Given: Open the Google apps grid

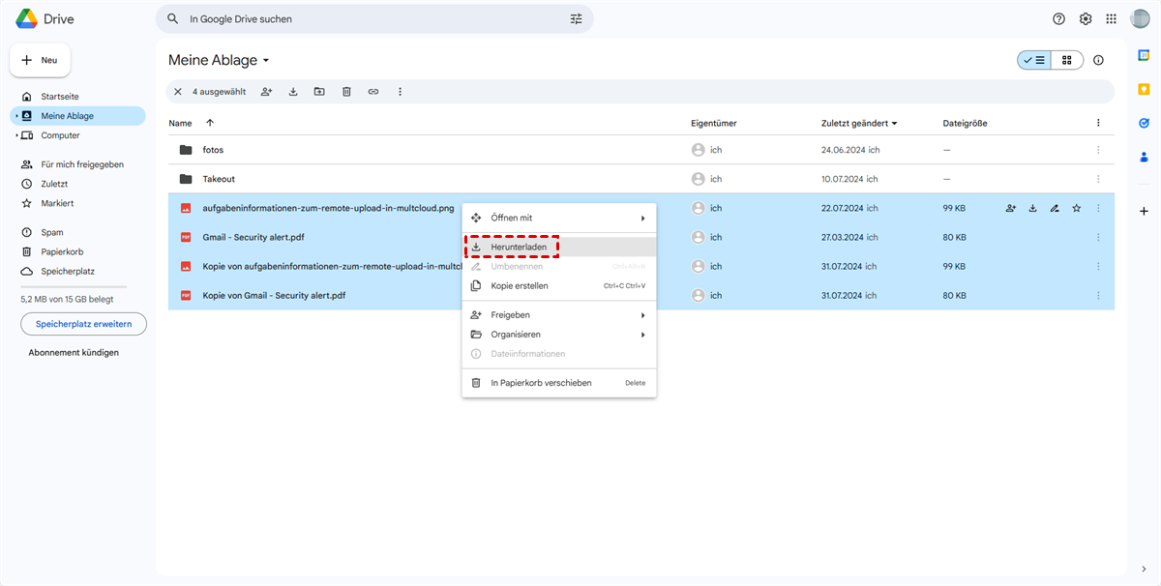Looking at the screenshot, I should (1111, 19).
